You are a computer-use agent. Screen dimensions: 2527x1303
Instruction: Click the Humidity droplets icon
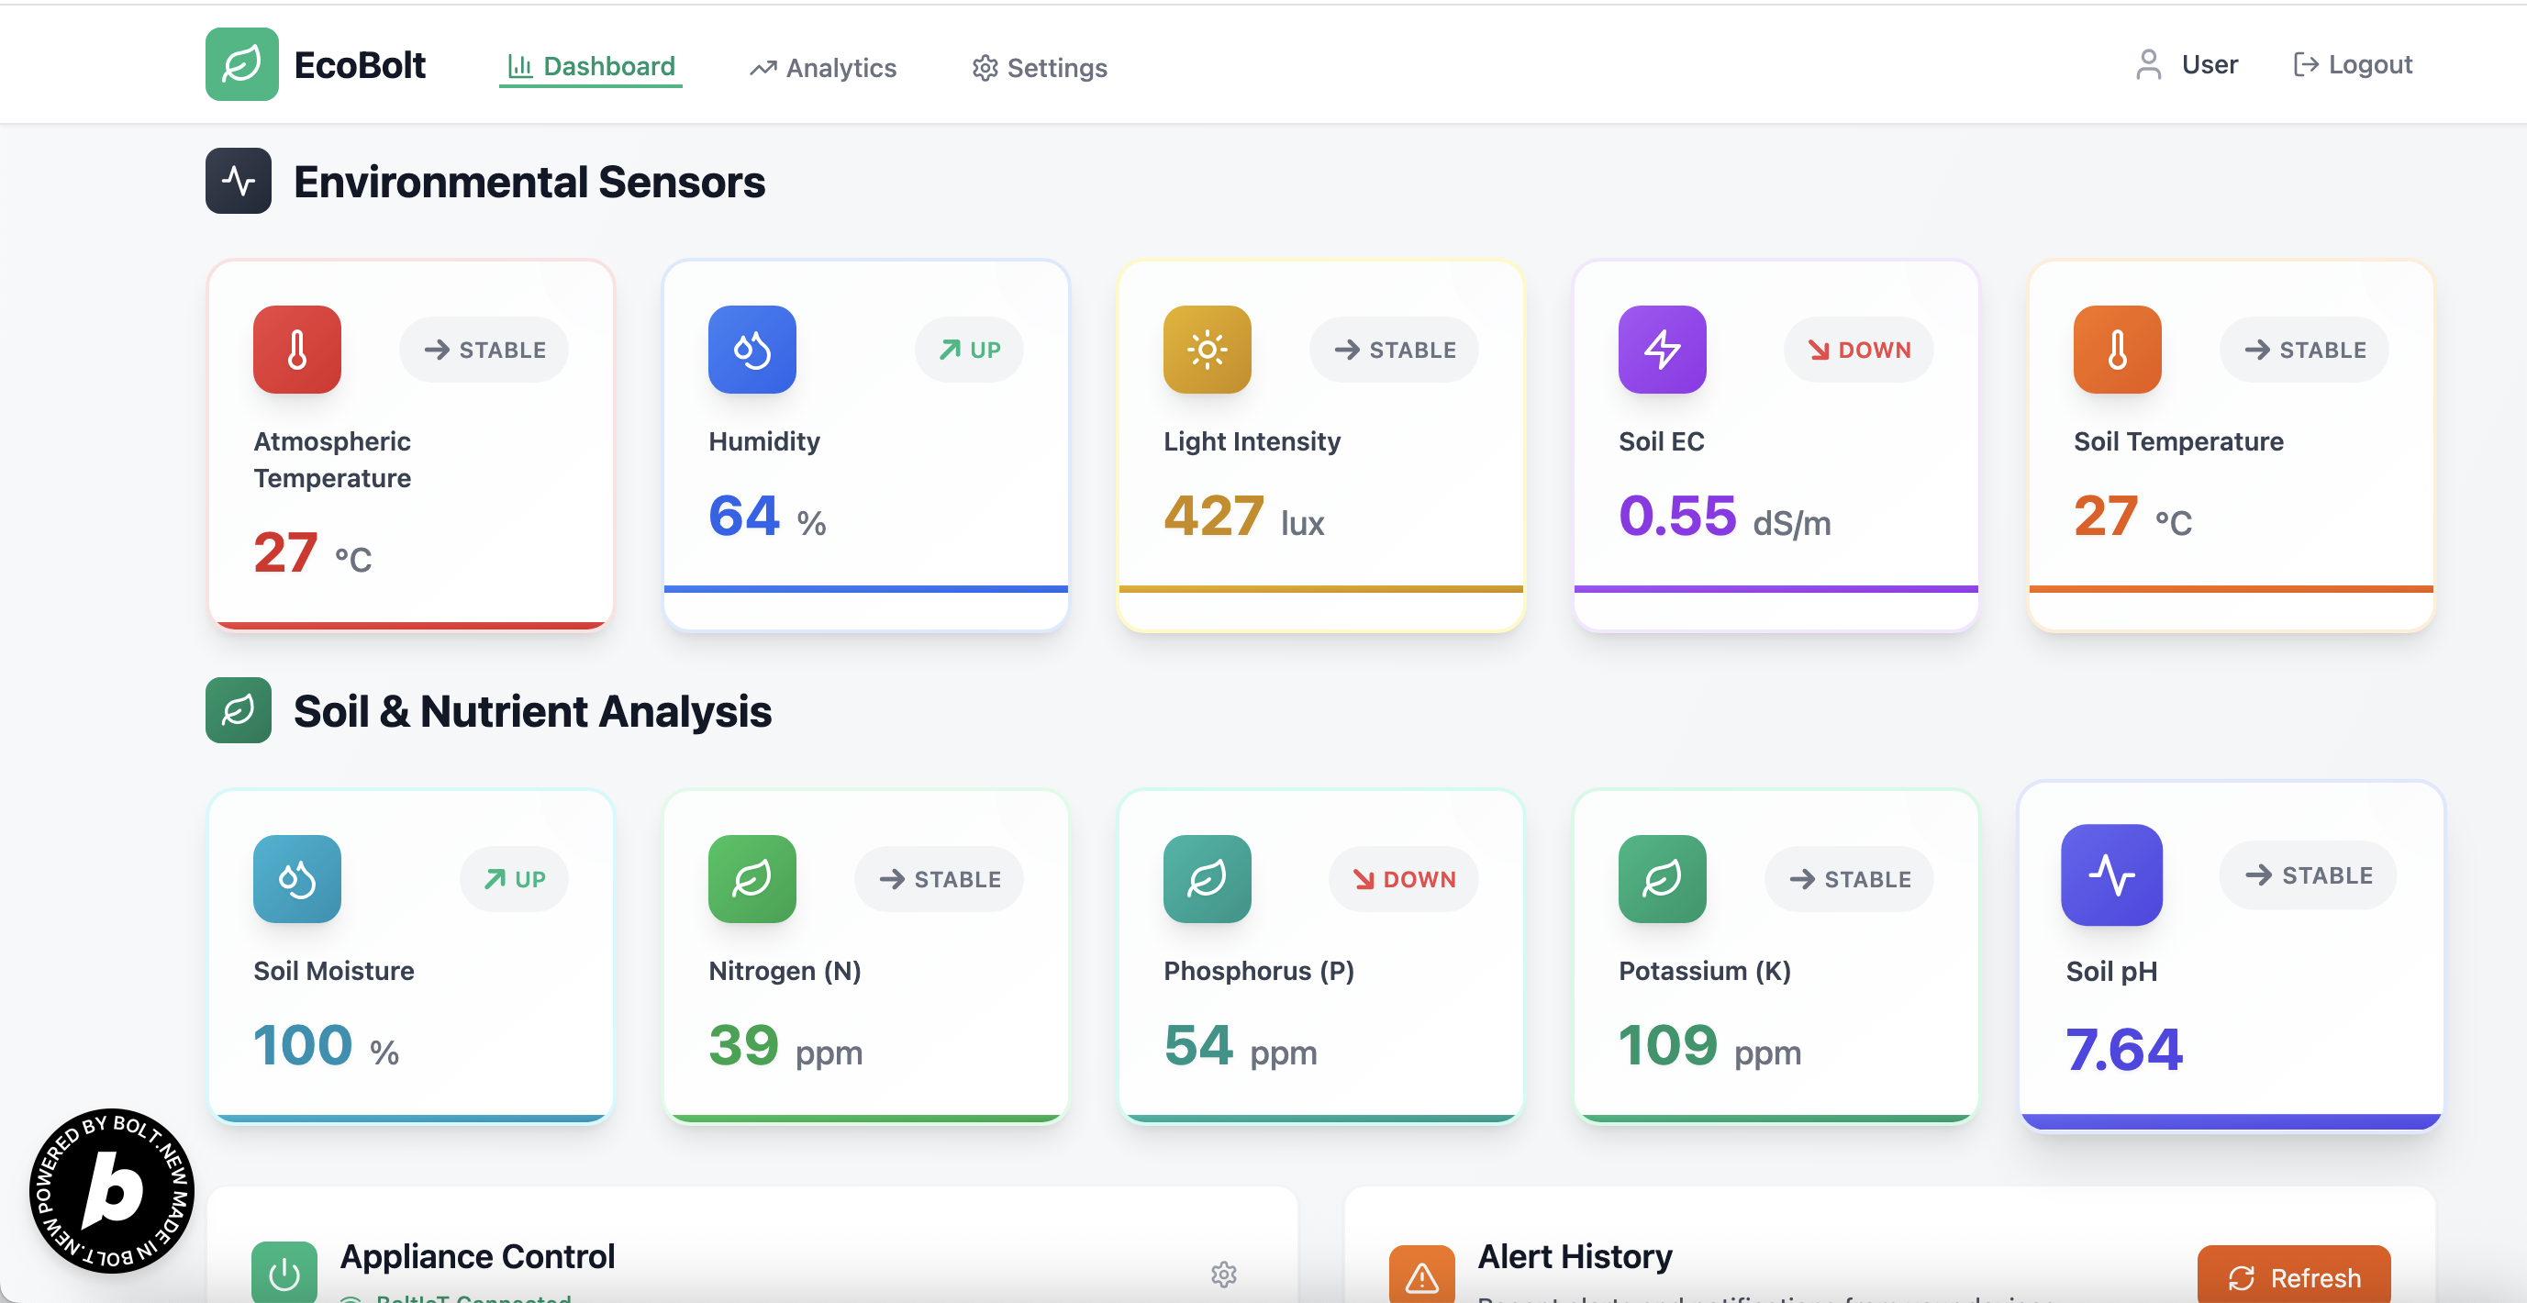tap(751, 350)
